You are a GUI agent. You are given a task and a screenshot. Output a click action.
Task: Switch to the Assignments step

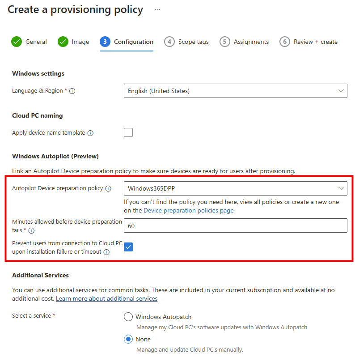coord(245,42)
